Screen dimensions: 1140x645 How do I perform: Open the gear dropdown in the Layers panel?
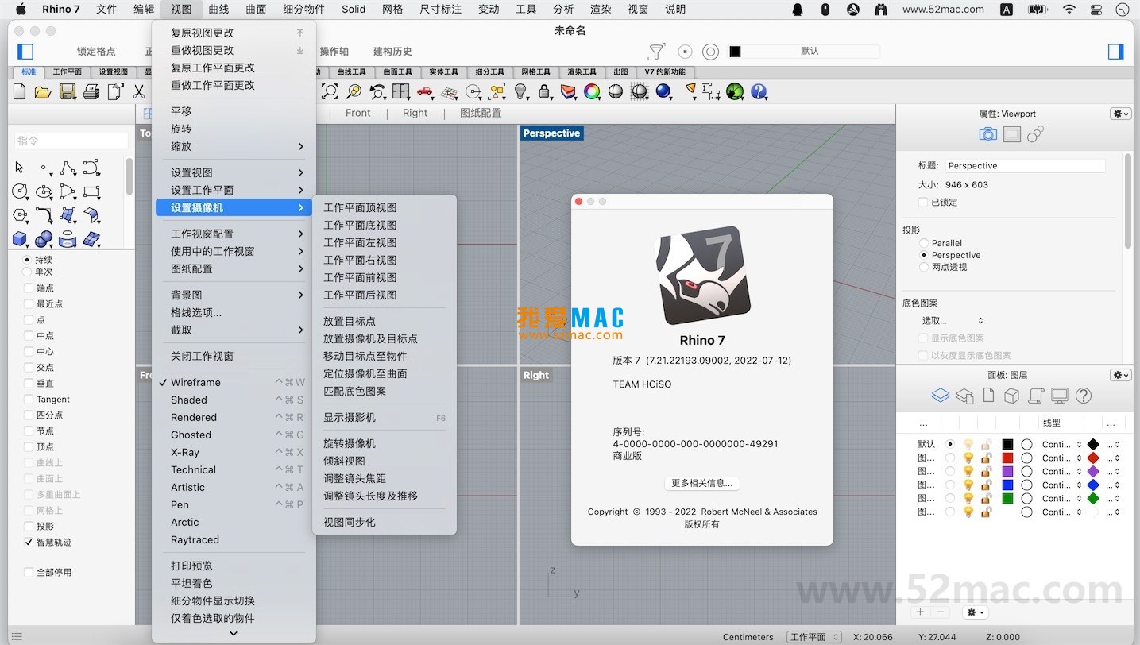(975, 612)
